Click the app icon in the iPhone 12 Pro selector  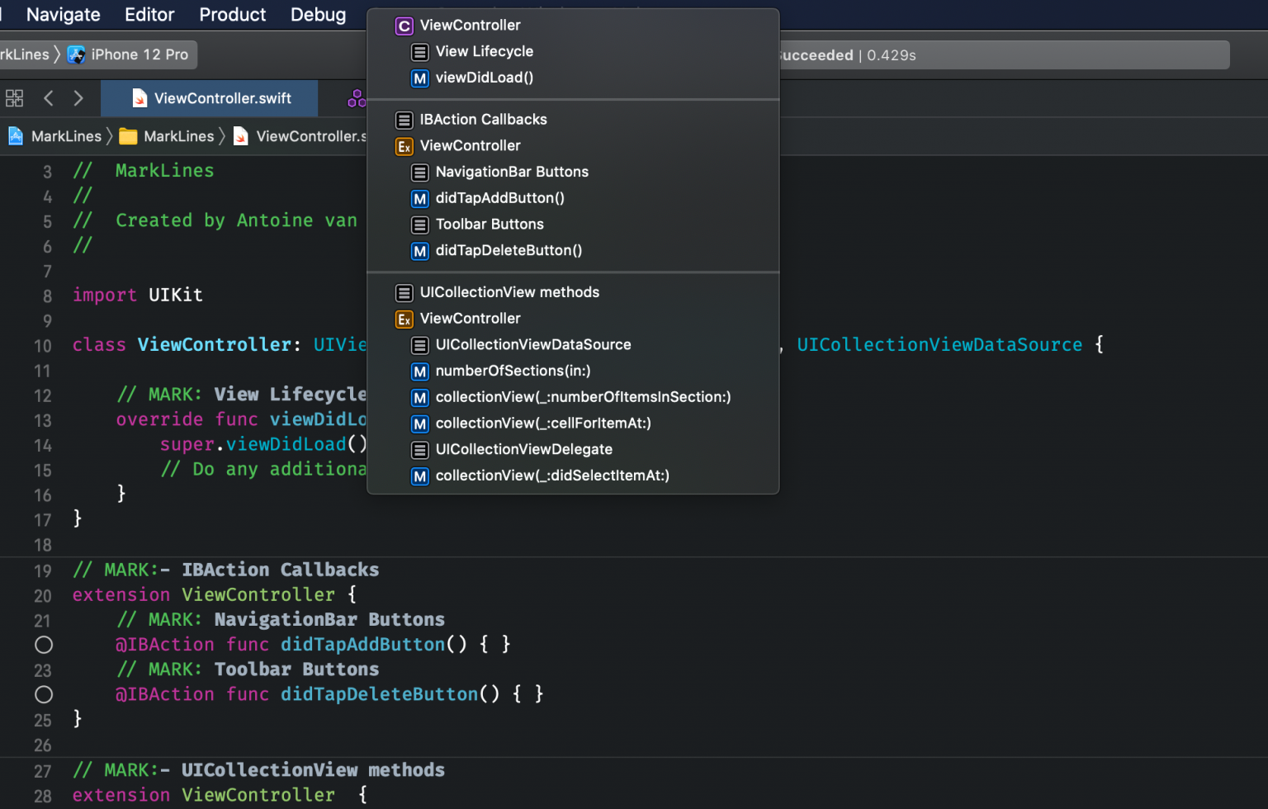pos(77,54)
